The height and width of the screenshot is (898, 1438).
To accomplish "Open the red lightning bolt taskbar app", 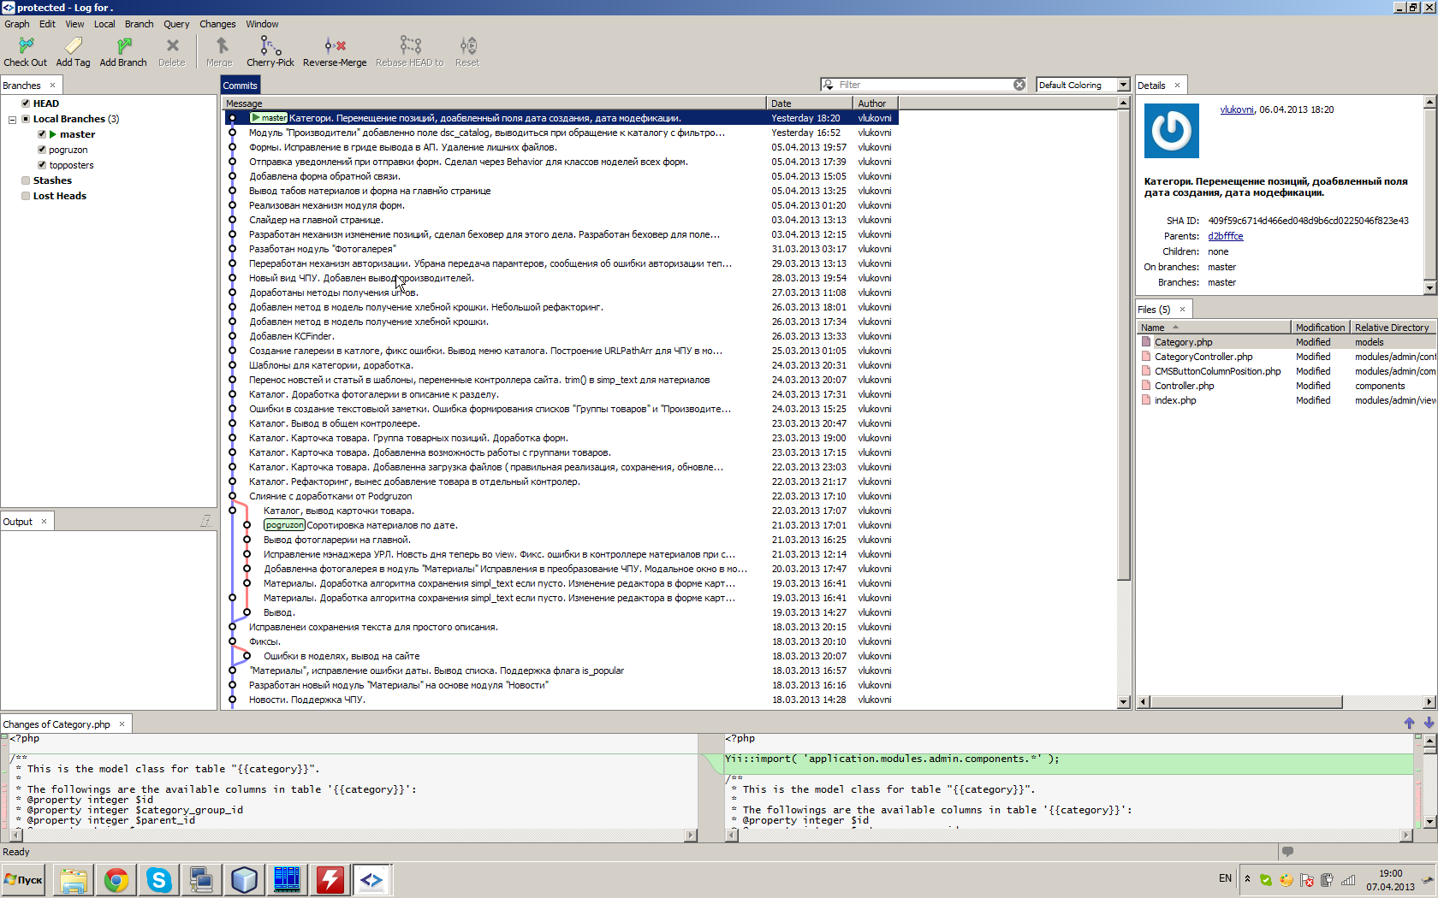I will 330,879.
